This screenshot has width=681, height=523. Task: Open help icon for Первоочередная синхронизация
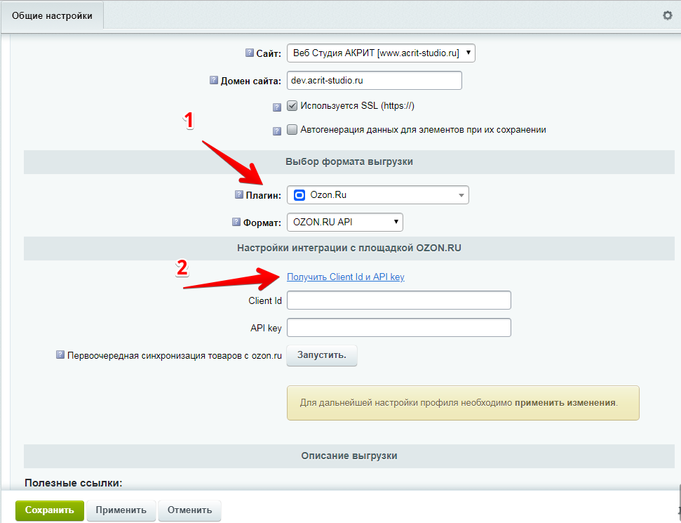[x=60, y=355]
